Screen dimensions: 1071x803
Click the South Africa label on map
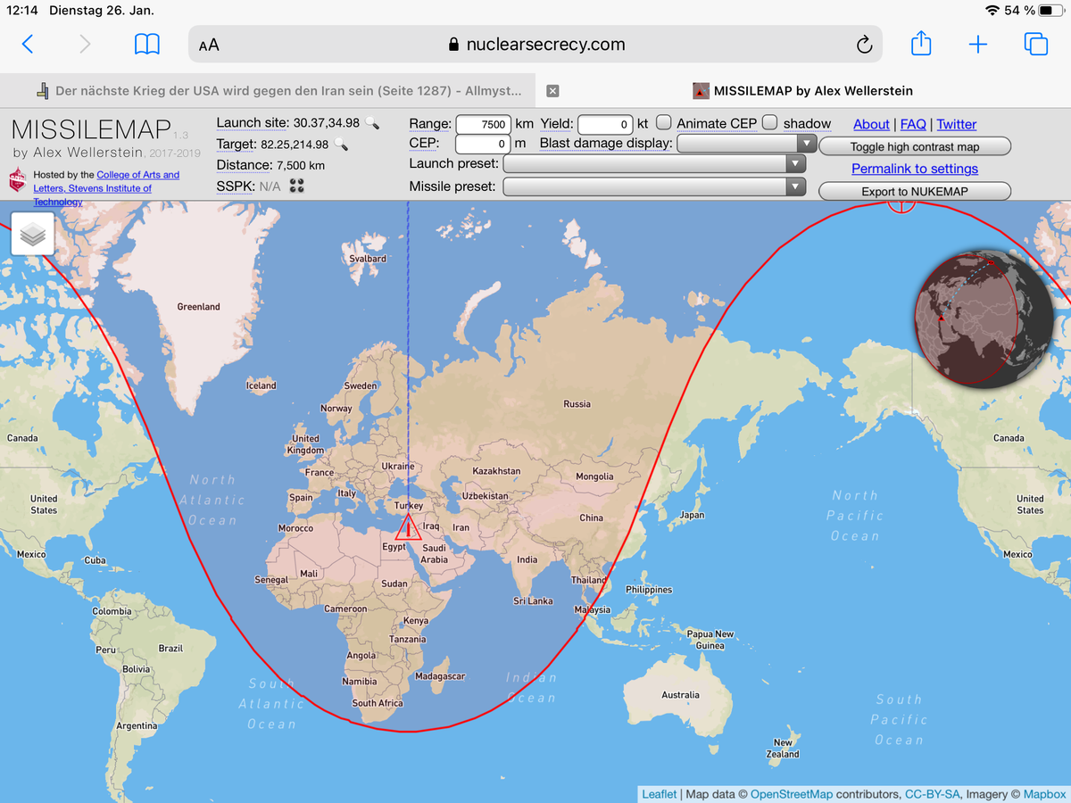point(378,703)
